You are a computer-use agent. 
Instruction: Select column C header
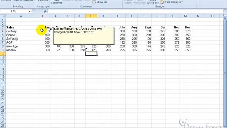point(56,16)
